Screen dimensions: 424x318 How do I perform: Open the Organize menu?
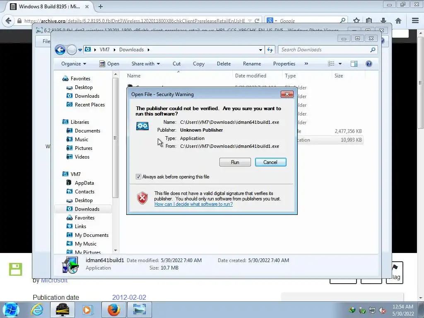point(74,64)
